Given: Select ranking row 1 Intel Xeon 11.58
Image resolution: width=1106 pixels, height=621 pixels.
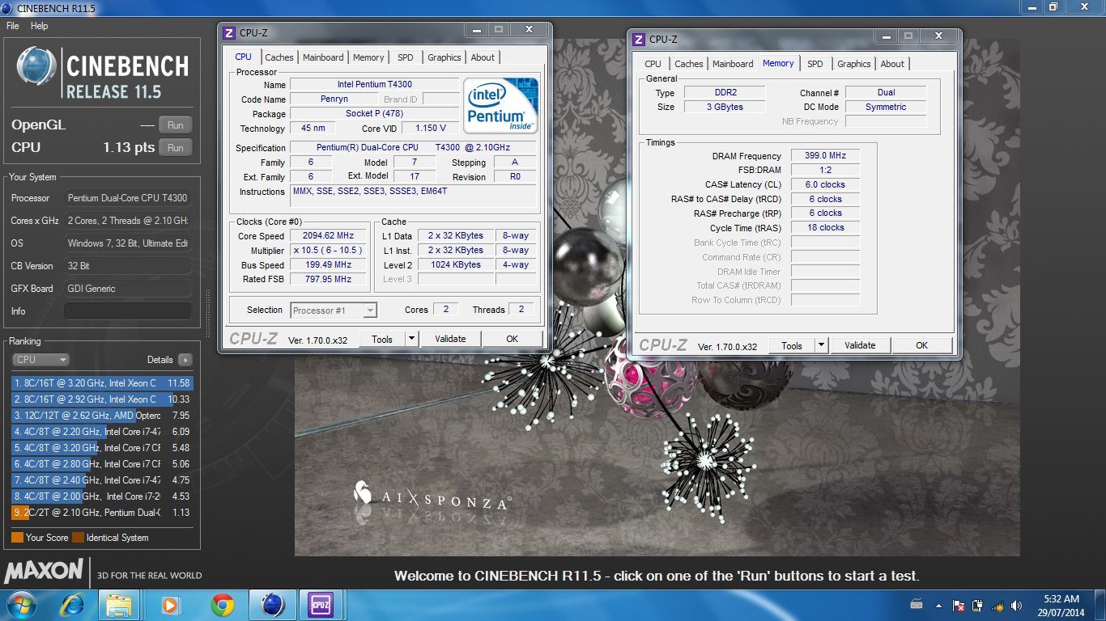Looking at the screenshot, I should [x=102, y=383].
